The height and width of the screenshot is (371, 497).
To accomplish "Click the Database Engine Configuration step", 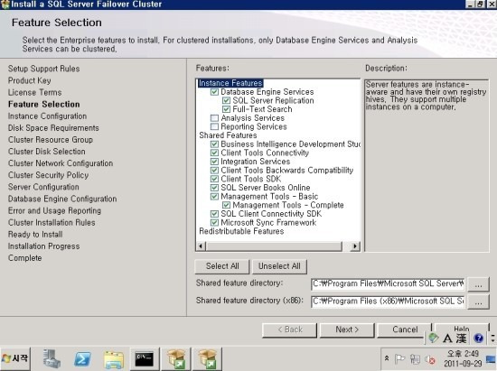I will pos(62,199).
